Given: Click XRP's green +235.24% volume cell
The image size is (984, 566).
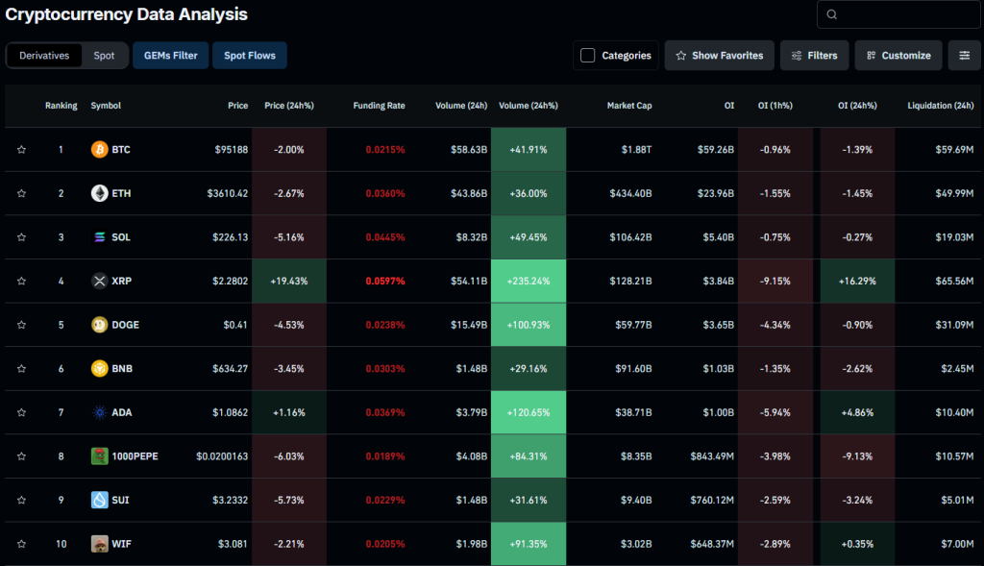Looking at the screenshot, I should 528,281.
